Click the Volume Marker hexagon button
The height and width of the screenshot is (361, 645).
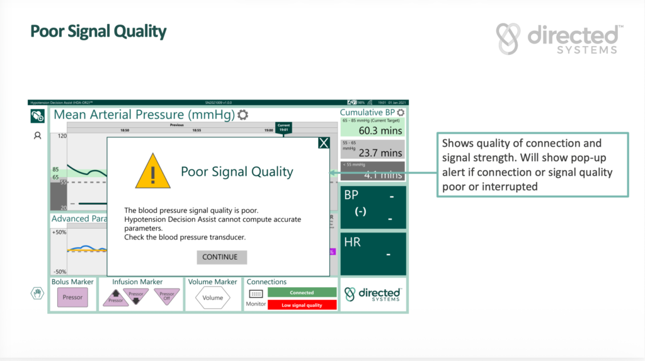point(213,297)
